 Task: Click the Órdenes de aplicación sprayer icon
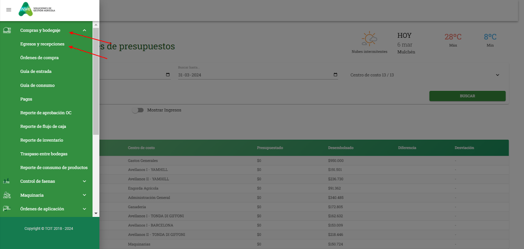coord(7,209)
